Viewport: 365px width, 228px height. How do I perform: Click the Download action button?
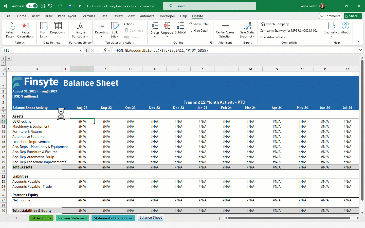pos(134,31)
